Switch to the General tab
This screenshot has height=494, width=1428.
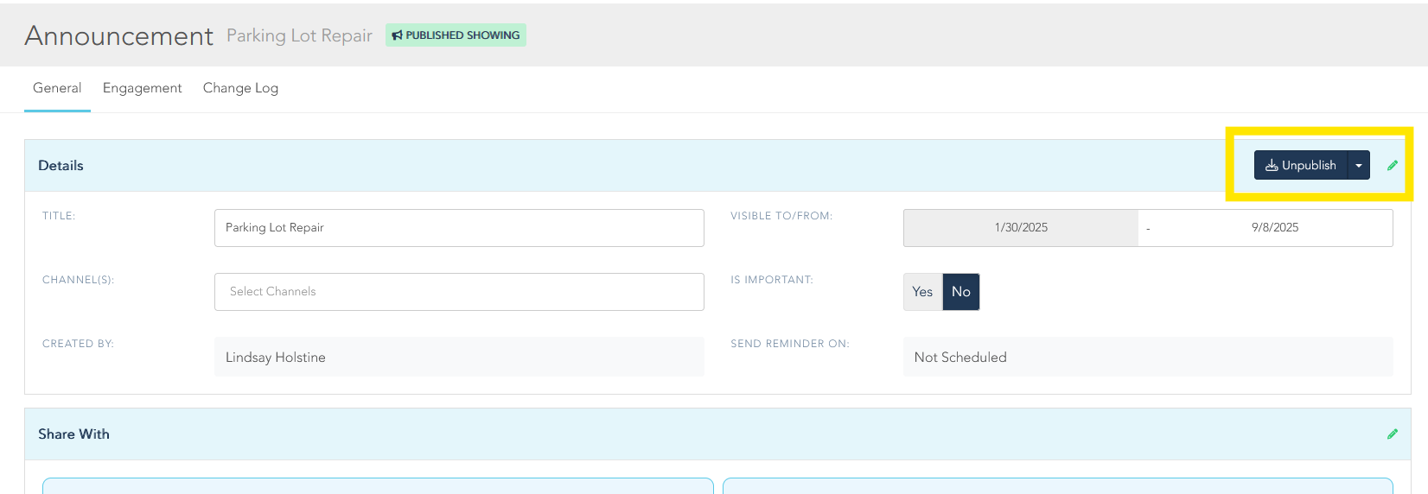click(57, 88)
